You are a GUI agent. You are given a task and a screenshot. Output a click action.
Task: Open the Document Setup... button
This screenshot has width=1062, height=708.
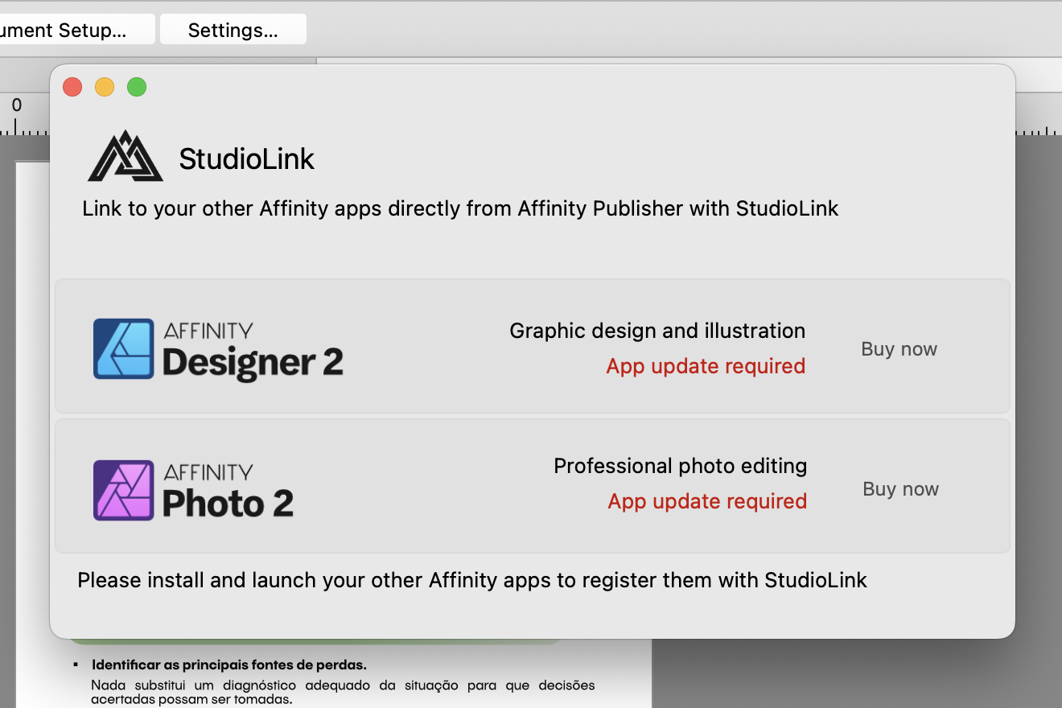[76, 31]
